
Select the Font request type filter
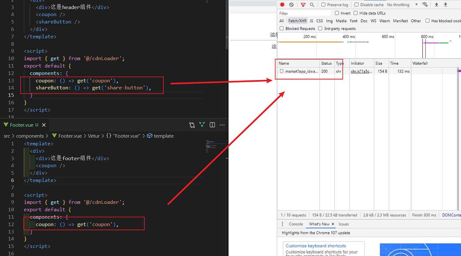354,21
